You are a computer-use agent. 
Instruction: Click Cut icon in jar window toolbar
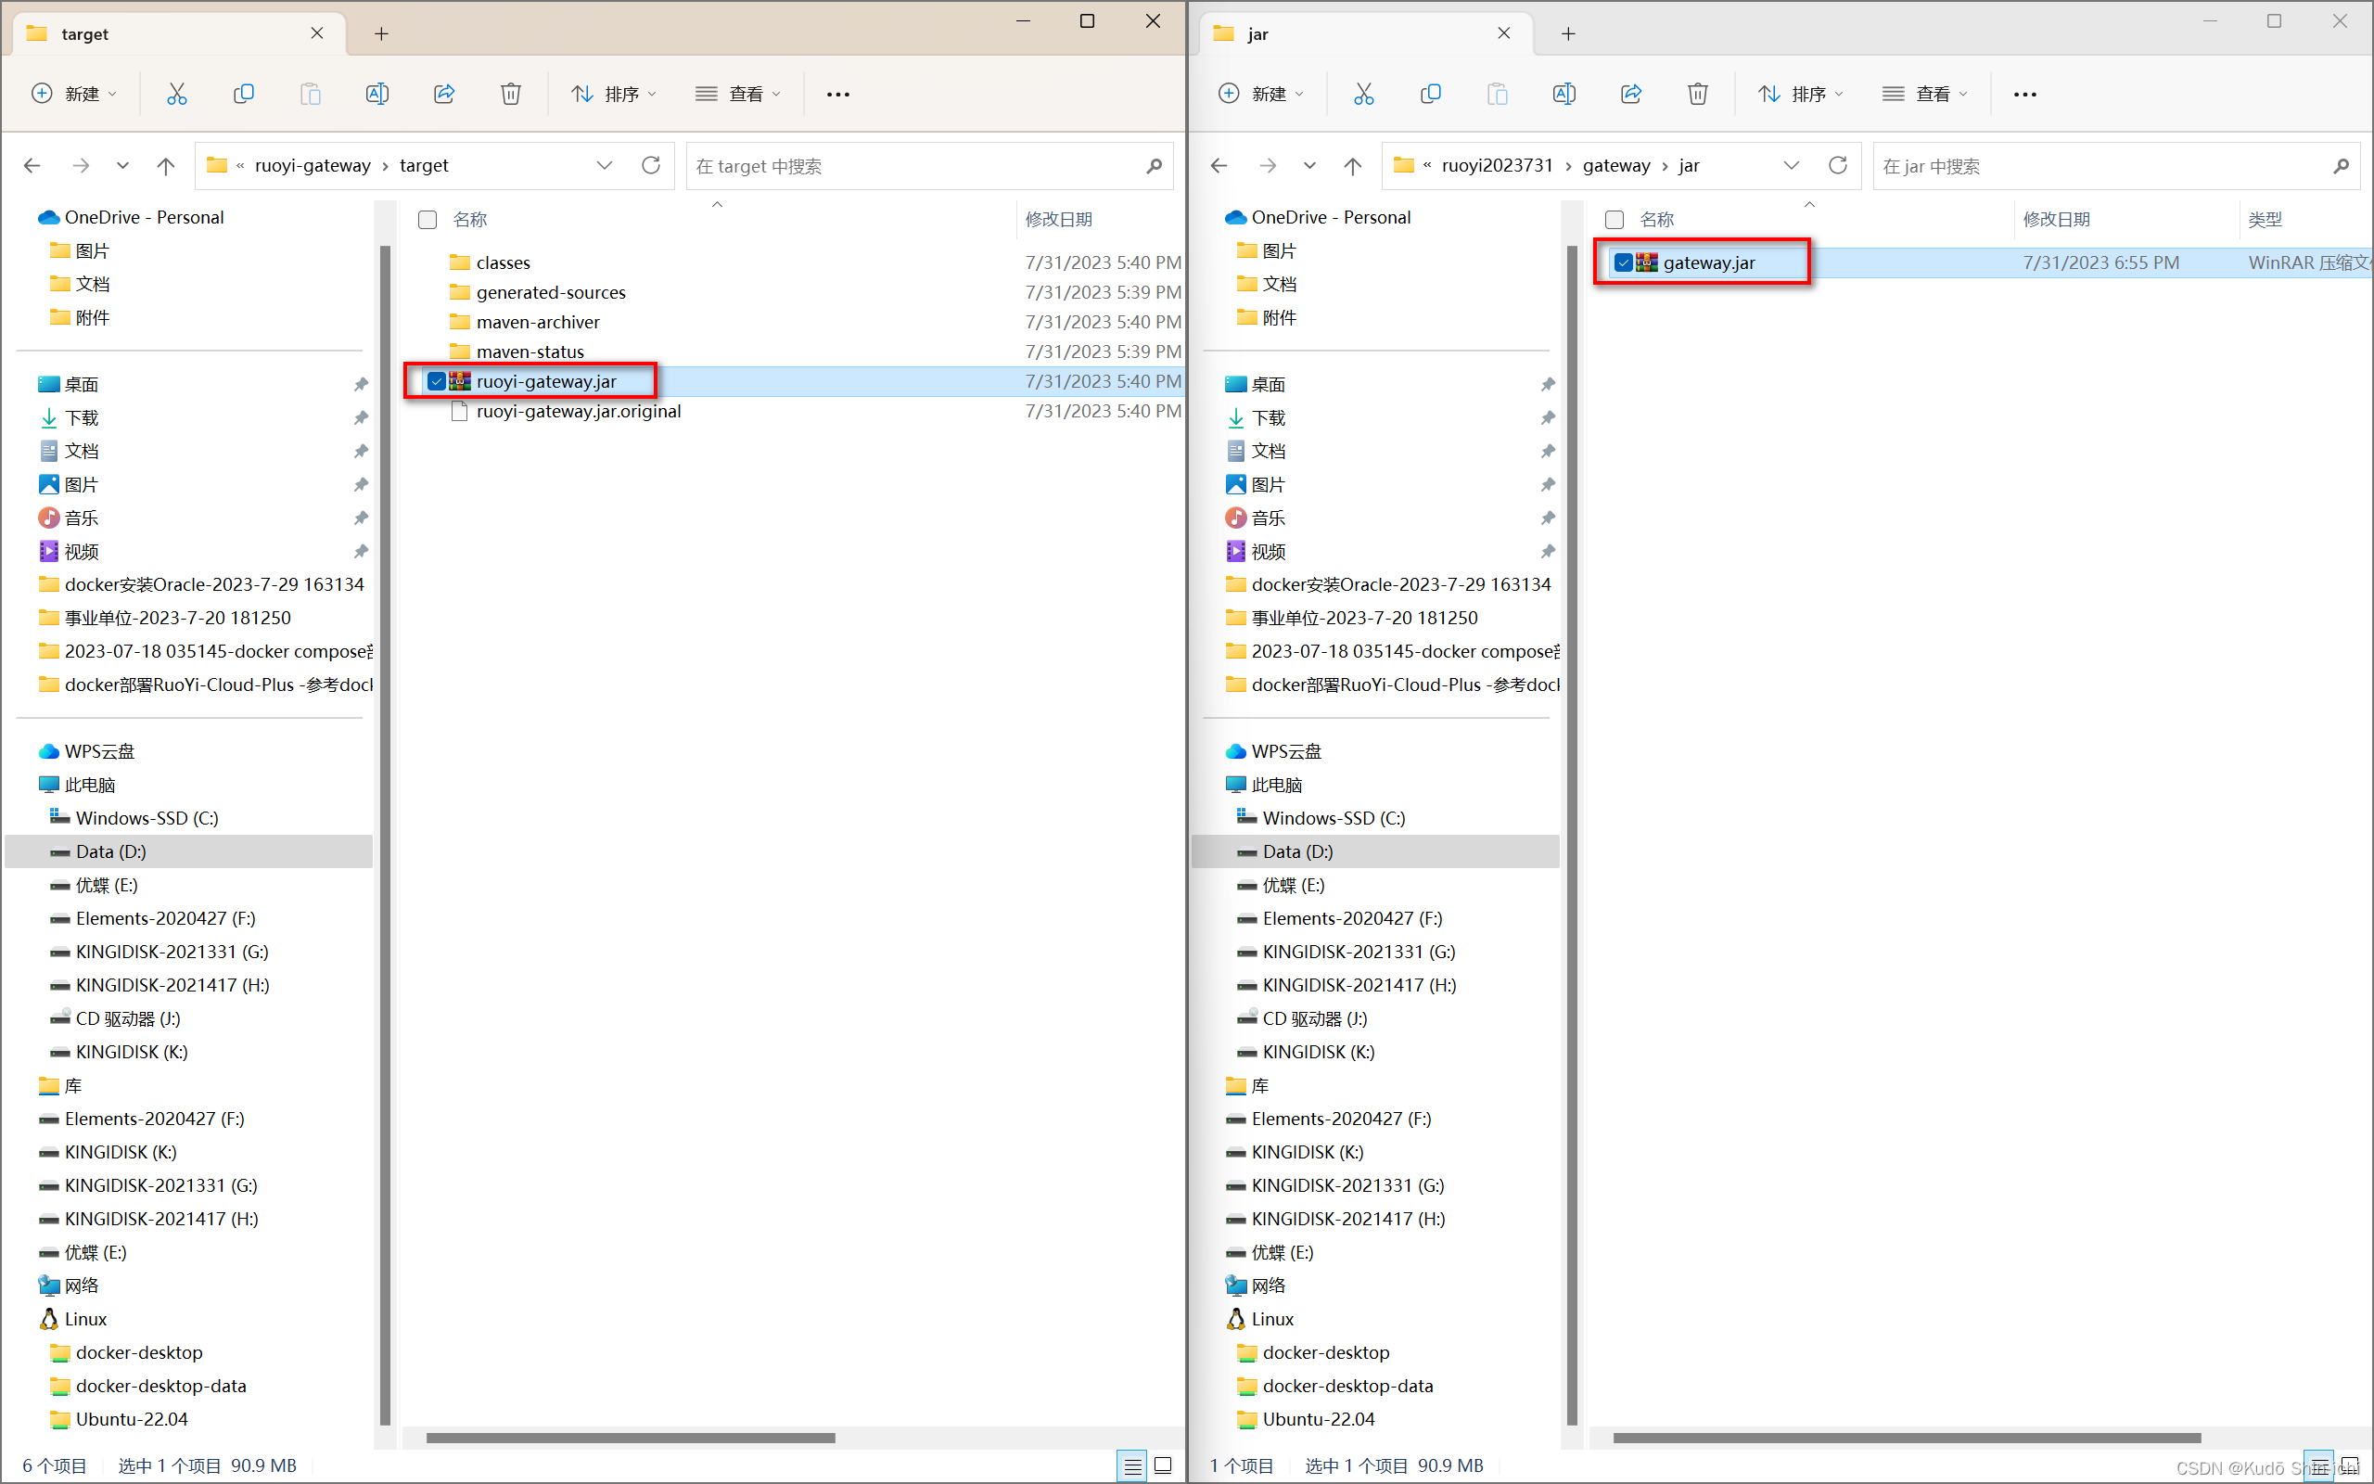1363,95
